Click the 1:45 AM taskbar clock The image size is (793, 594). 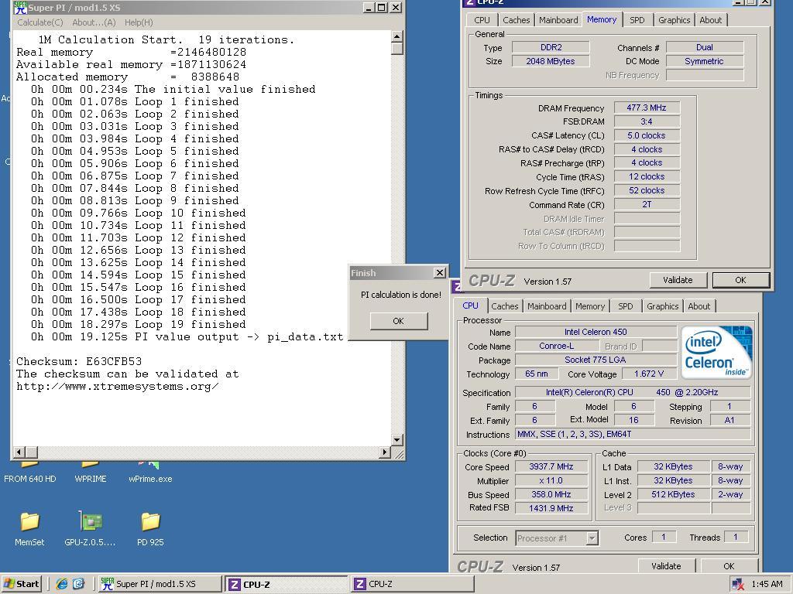tap(767, 585)
